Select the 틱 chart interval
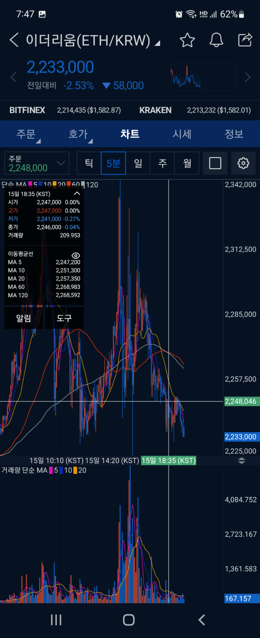The image size is (260, 638). pyautogui.click(x=89, y=163)
